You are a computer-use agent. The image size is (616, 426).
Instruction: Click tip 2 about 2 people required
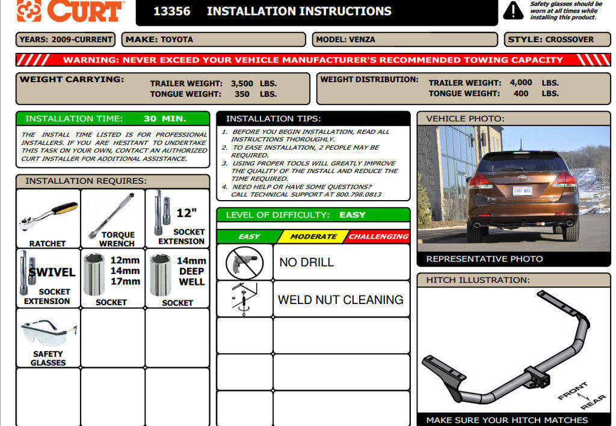[300, 151]
